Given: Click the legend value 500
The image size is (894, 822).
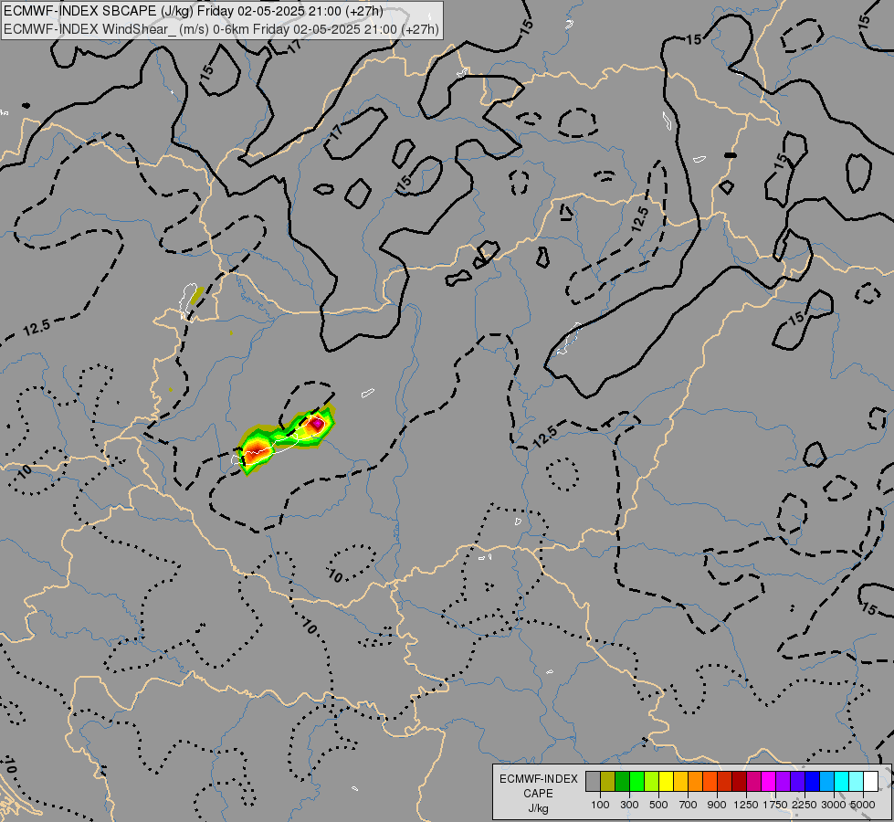Looking at the screenshot, I should point(658,805).
